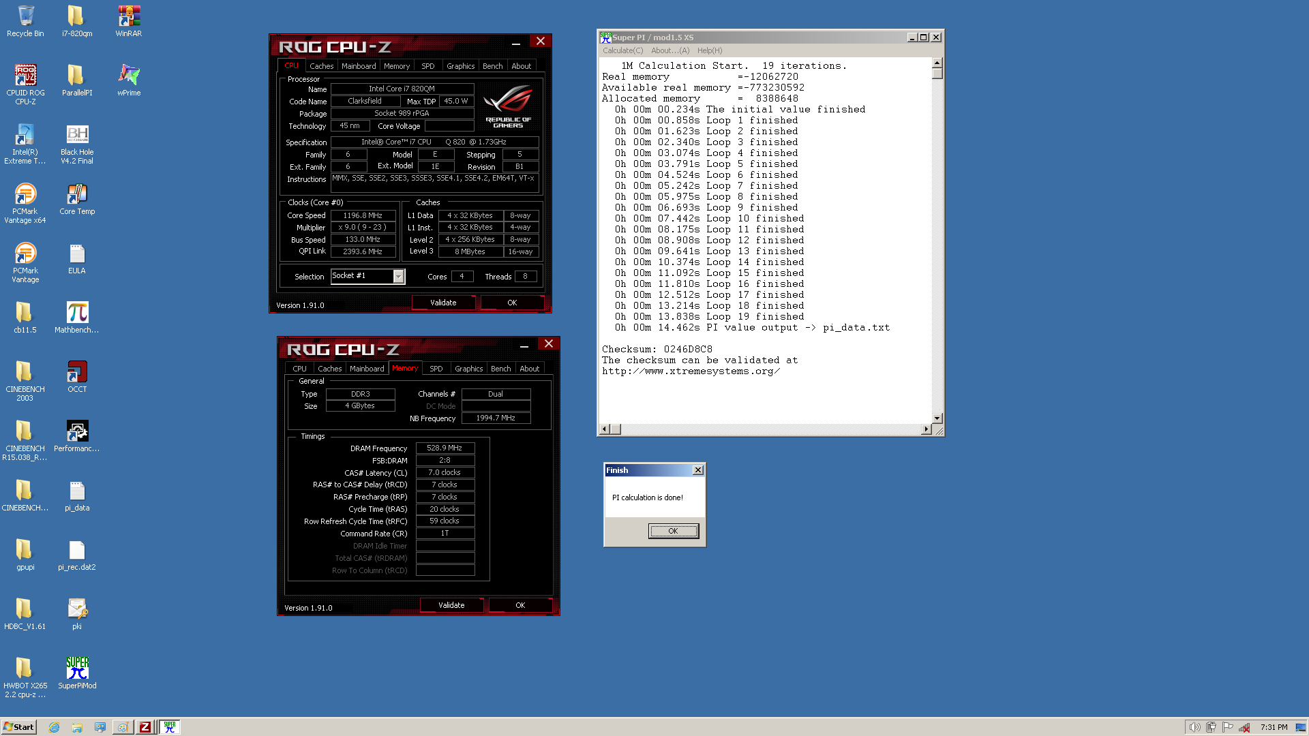
Task: Open the Recycle Bin desktop icon
Action: (25, 20)
